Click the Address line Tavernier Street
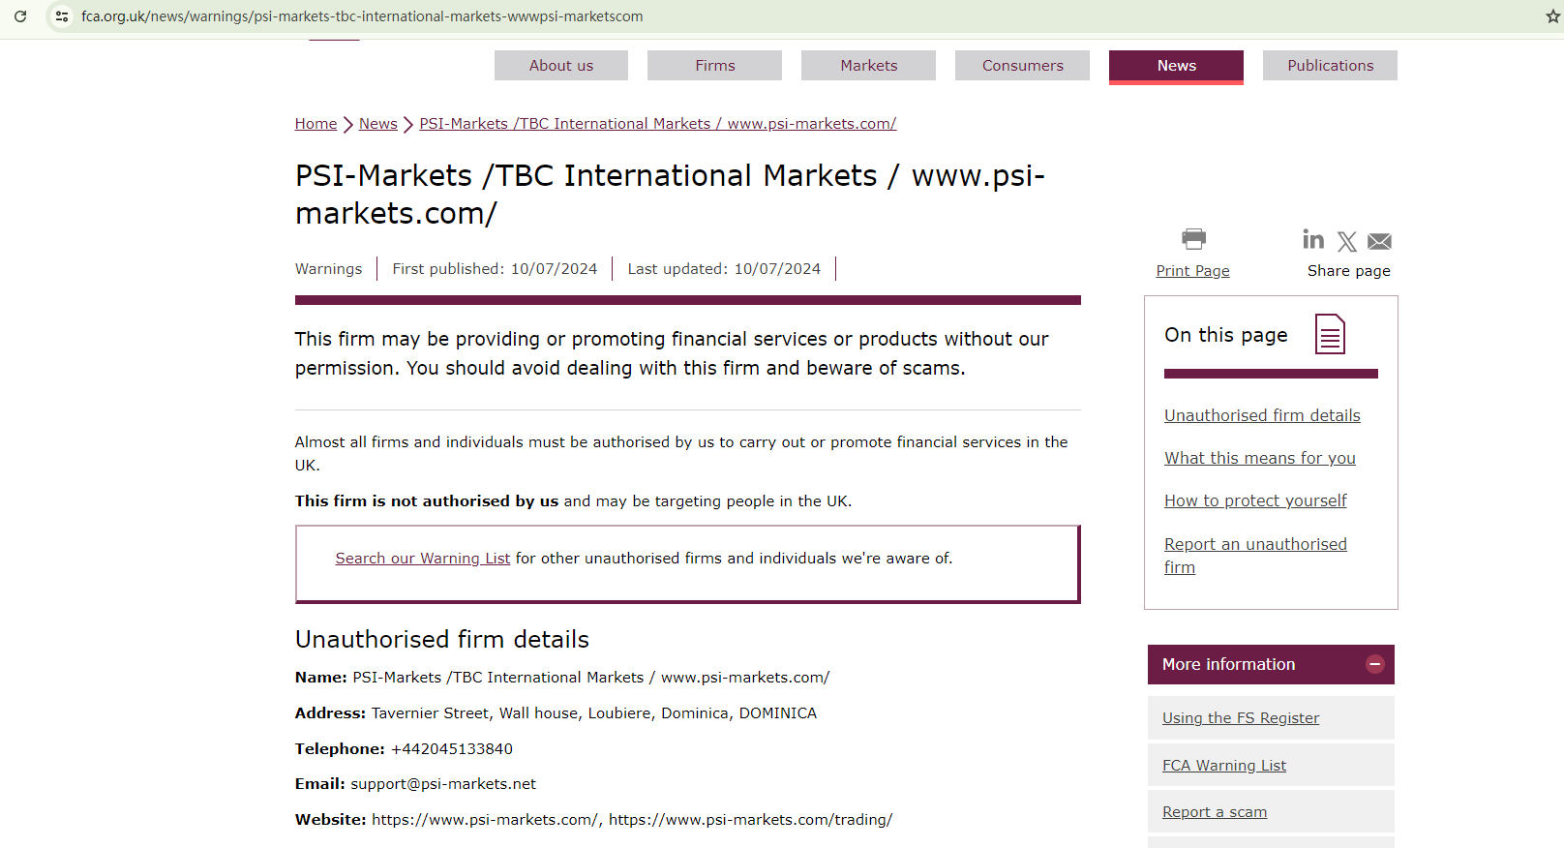The height and width of the screenshot is (848, 1564). (x=556, y=713)
